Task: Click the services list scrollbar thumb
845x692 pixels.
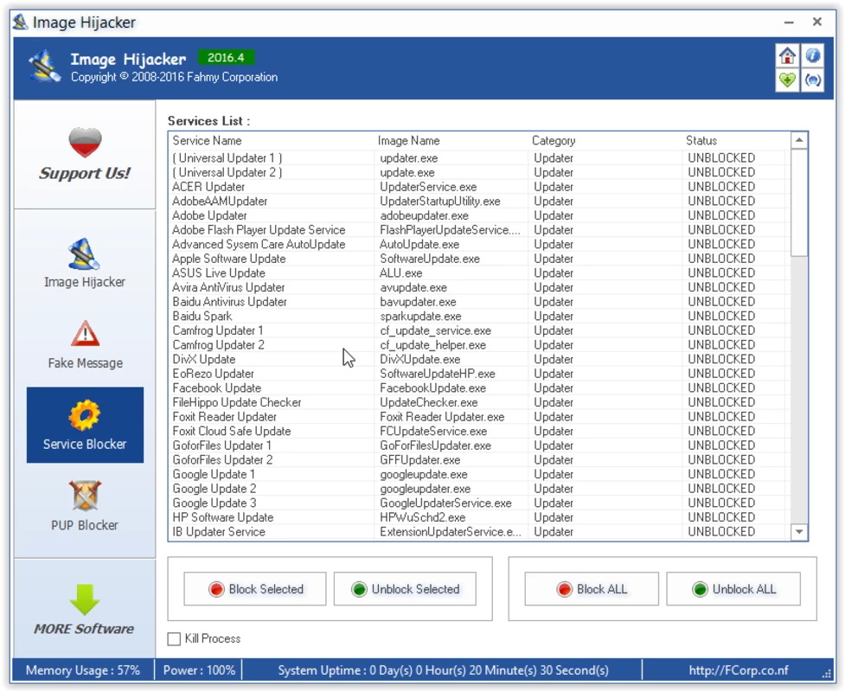Action: coord(799,202)
